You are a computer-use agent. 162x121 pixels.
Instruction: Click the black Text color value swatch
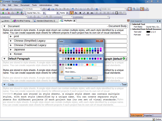tap(148, 32)
